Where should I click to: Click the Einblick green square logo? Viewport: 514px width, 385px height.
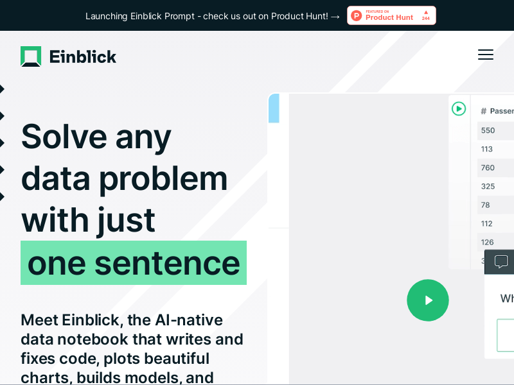point(31,56)
